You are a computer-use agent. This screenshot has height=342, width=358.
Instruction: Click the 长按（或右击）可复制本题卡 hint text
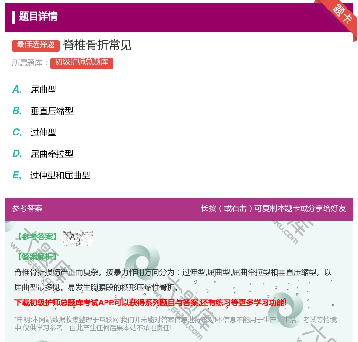(x=274, y=208)
